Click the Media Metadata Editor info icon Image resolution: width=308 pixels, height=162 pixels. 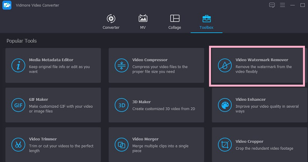pos(18,65)
